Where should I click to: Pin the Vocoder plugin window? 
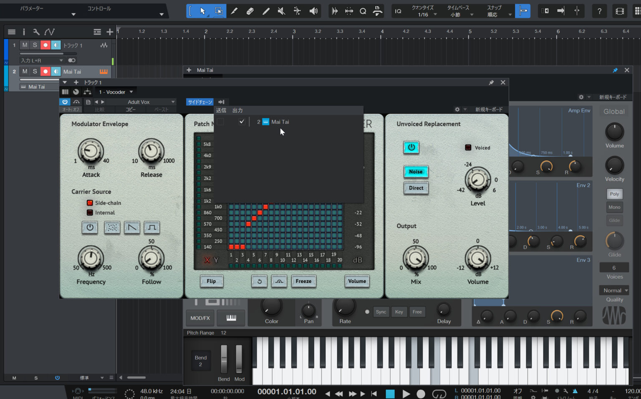pos(491,82)
